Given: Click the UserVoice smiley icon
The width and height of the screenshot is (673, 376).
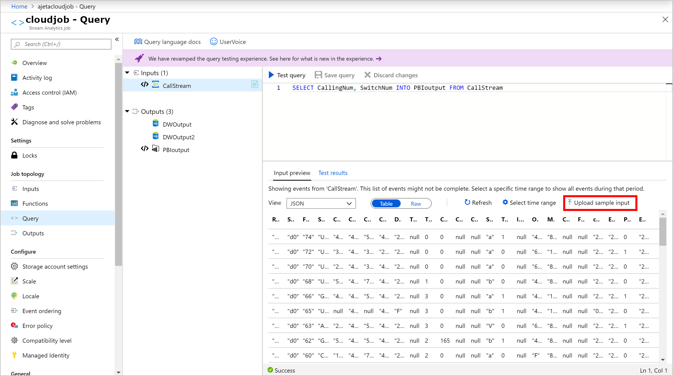Looking at the screenshot, I should (213, 42).
